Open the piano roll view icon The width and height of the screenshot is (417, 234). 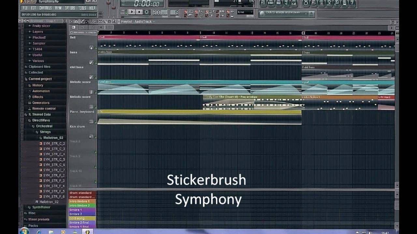[279, 3]
